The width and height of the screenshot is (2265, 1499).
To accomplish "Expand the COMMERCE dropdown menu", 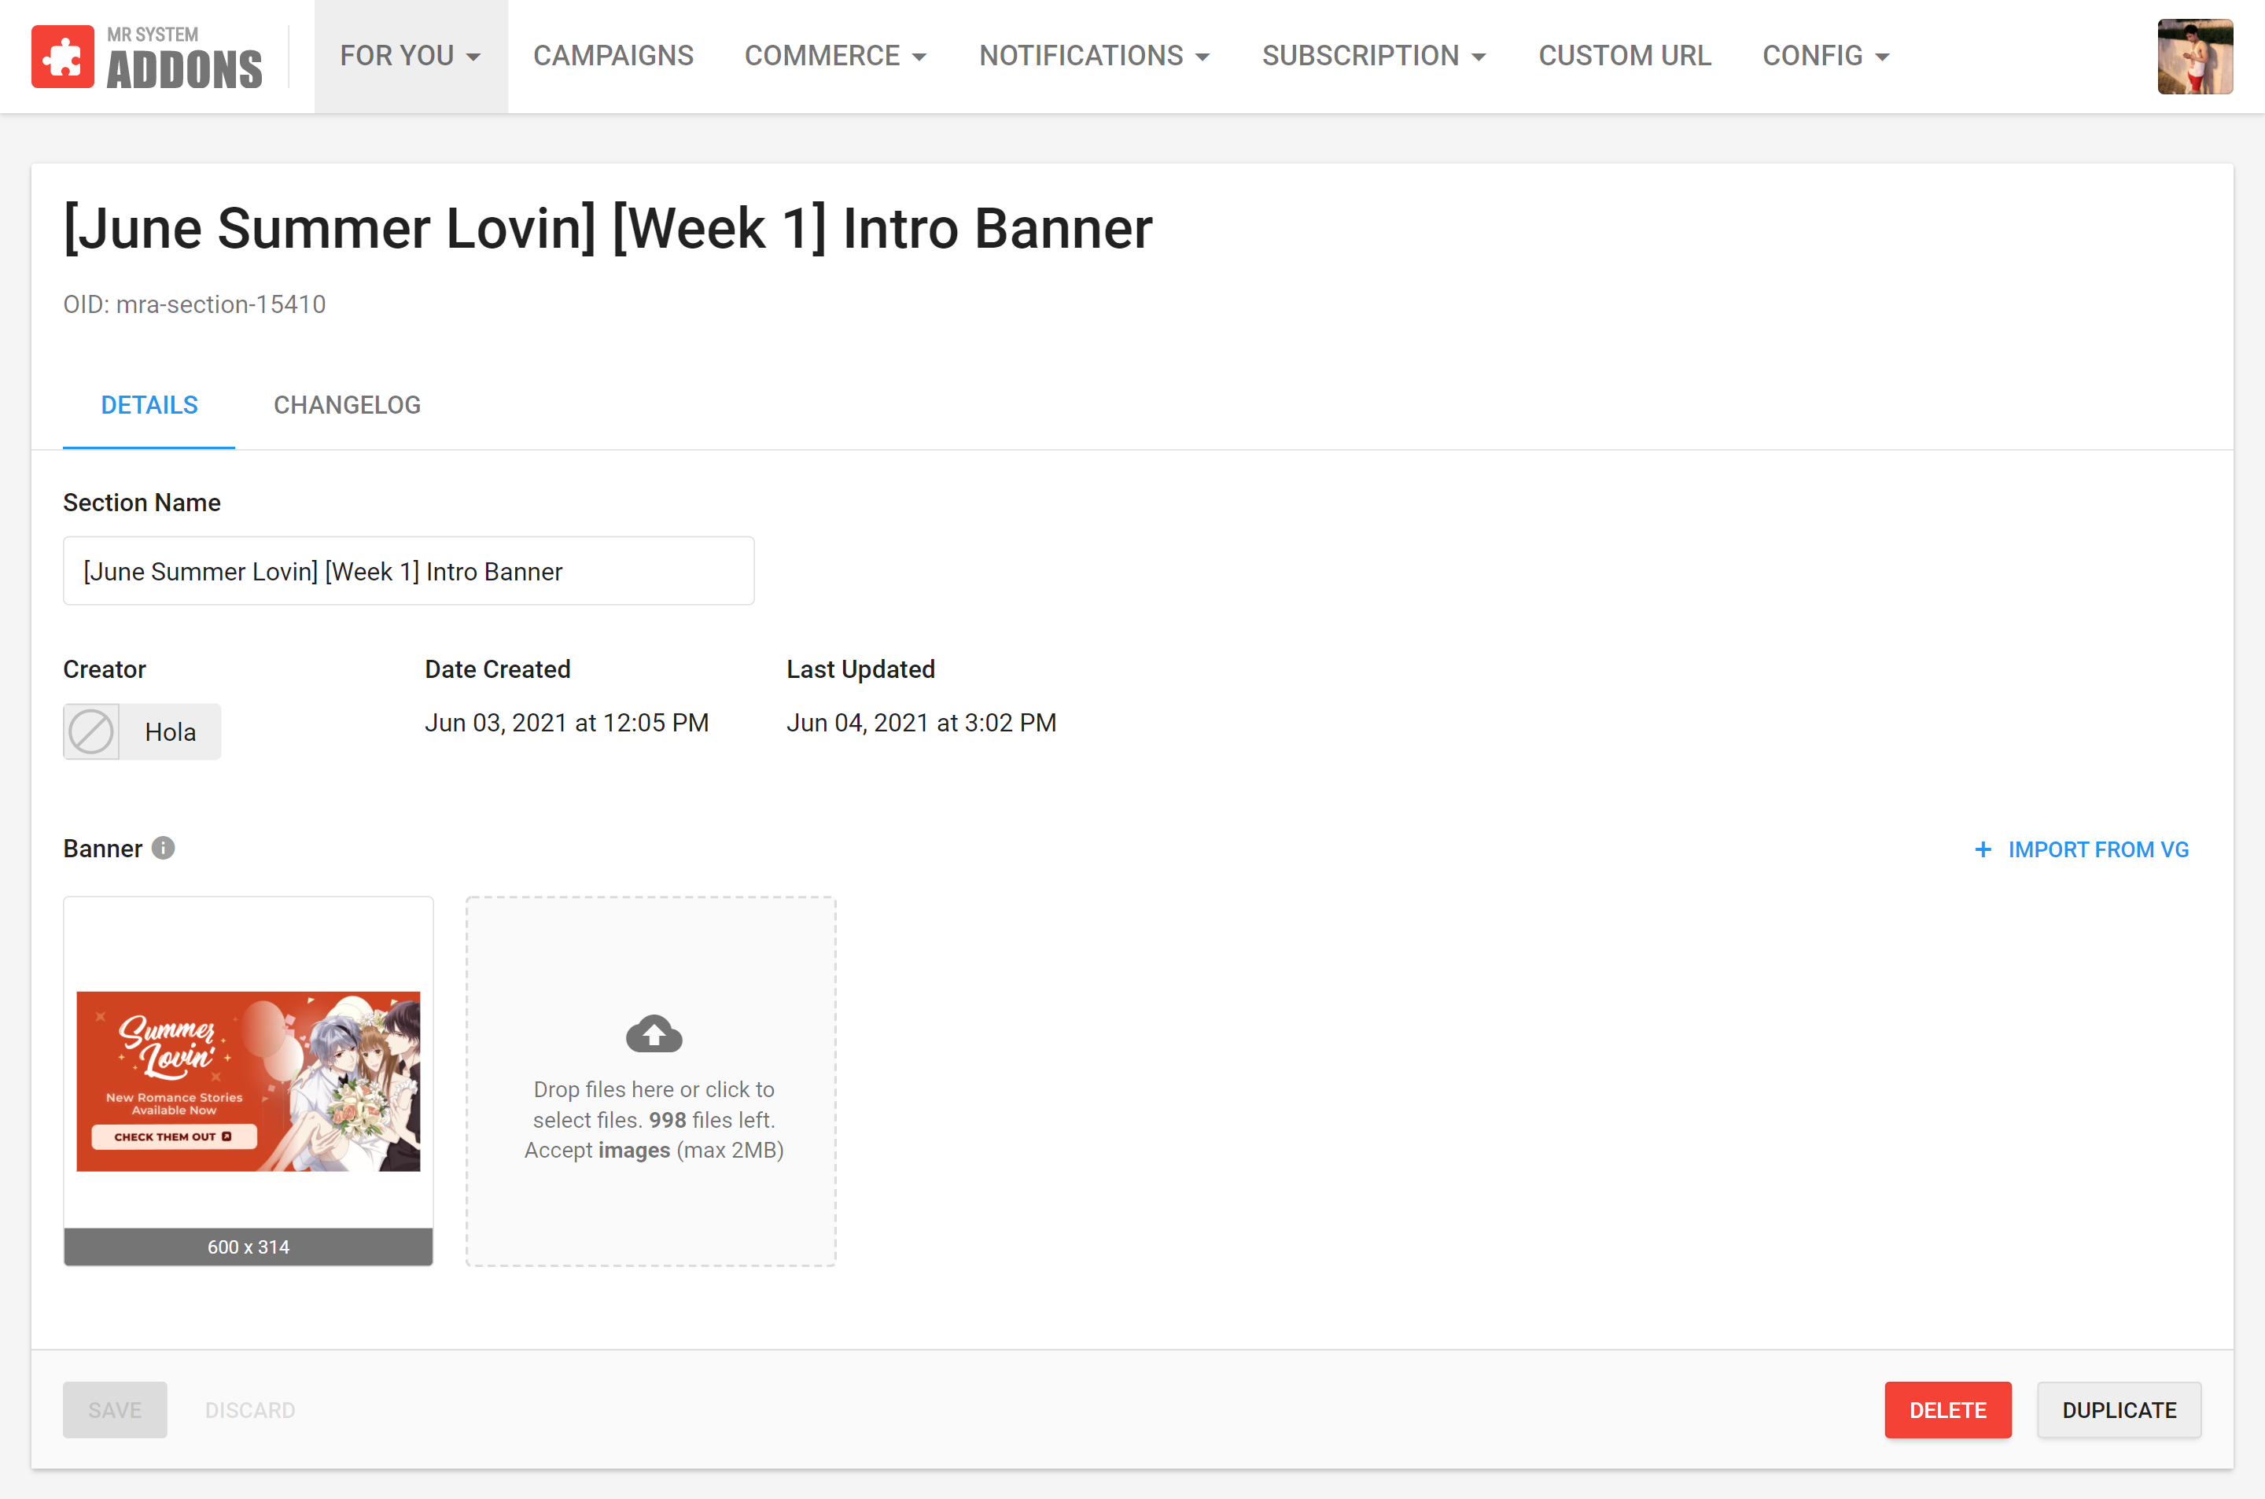I will pos(835,57).
